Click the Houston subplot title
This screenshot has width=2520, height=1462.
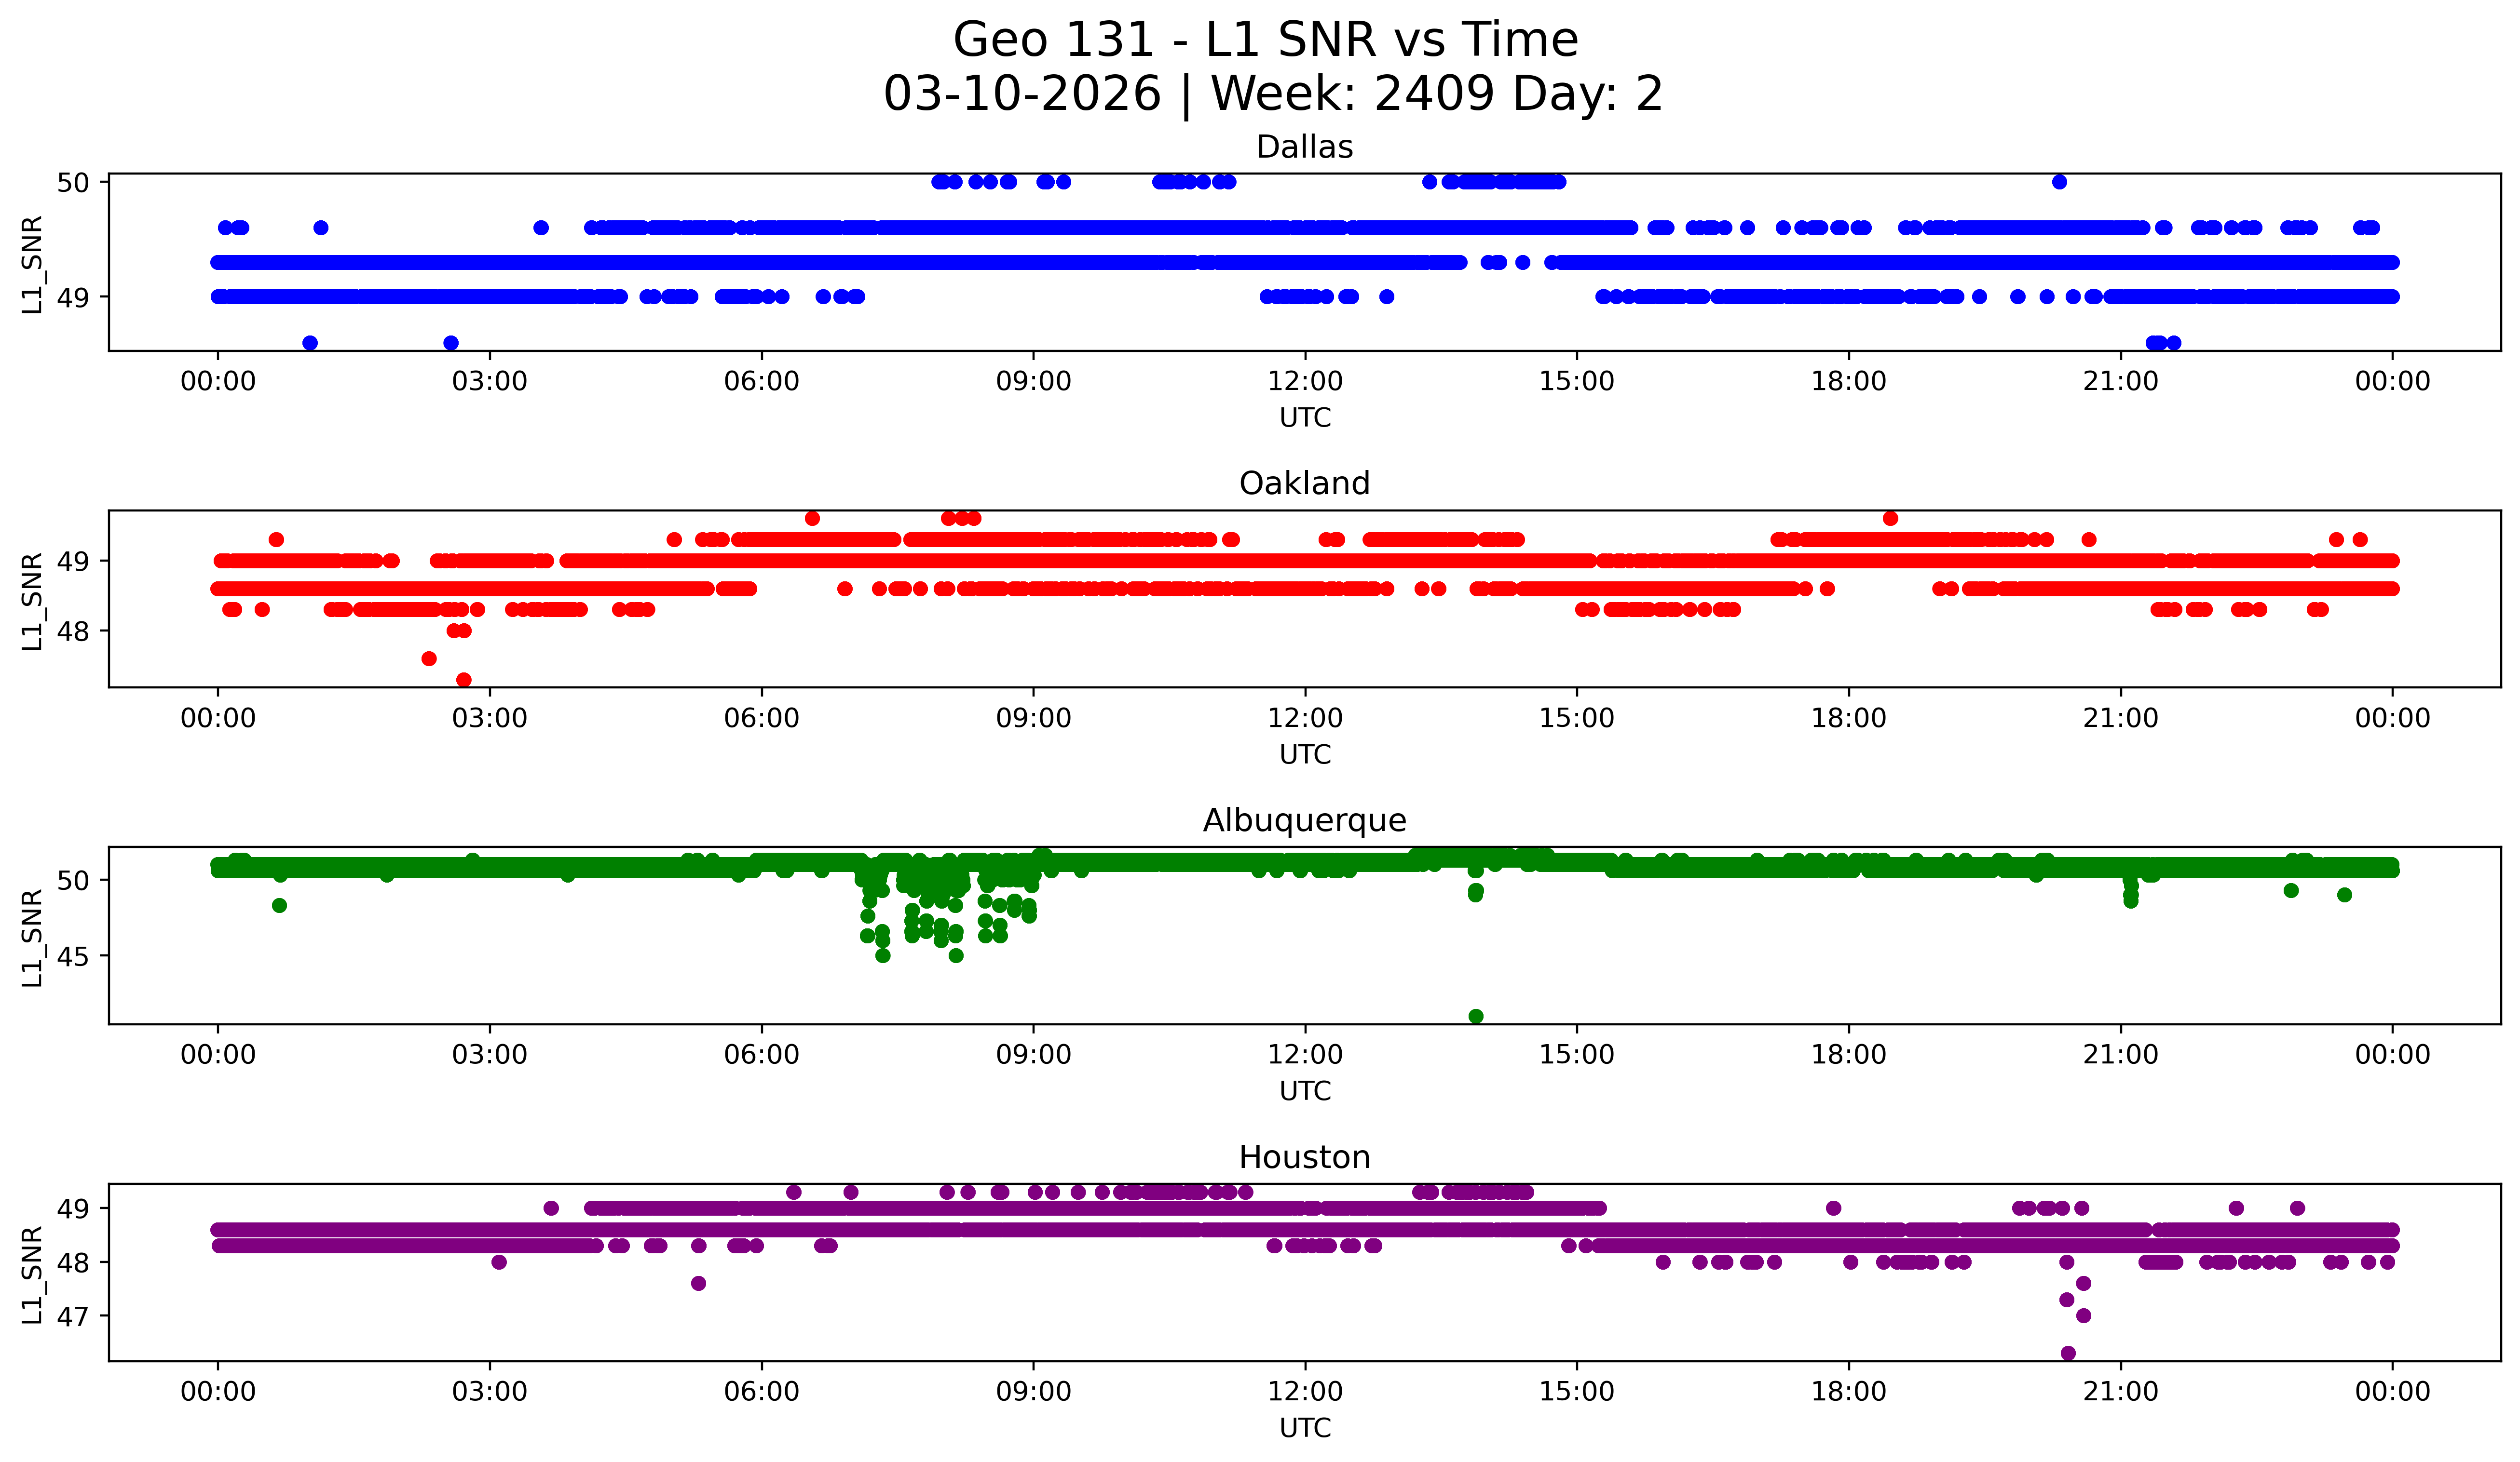point(1304,1157)
